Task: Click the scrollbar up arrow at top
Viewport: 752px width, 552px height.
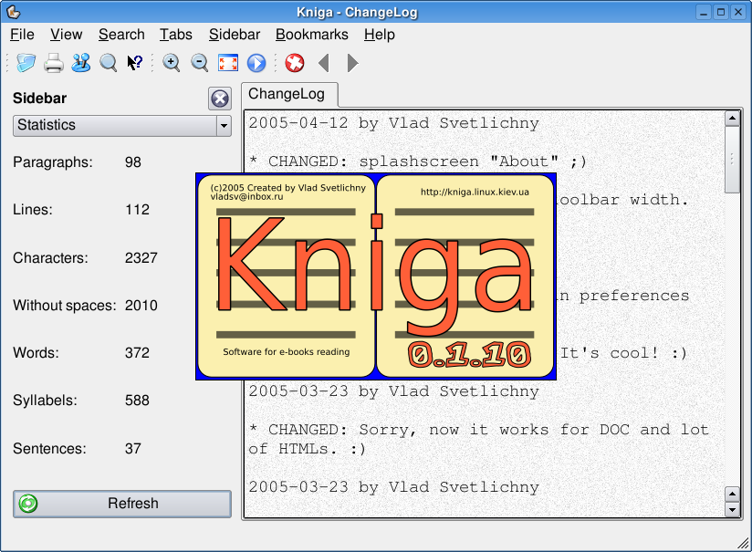Action: pos(732,118)
